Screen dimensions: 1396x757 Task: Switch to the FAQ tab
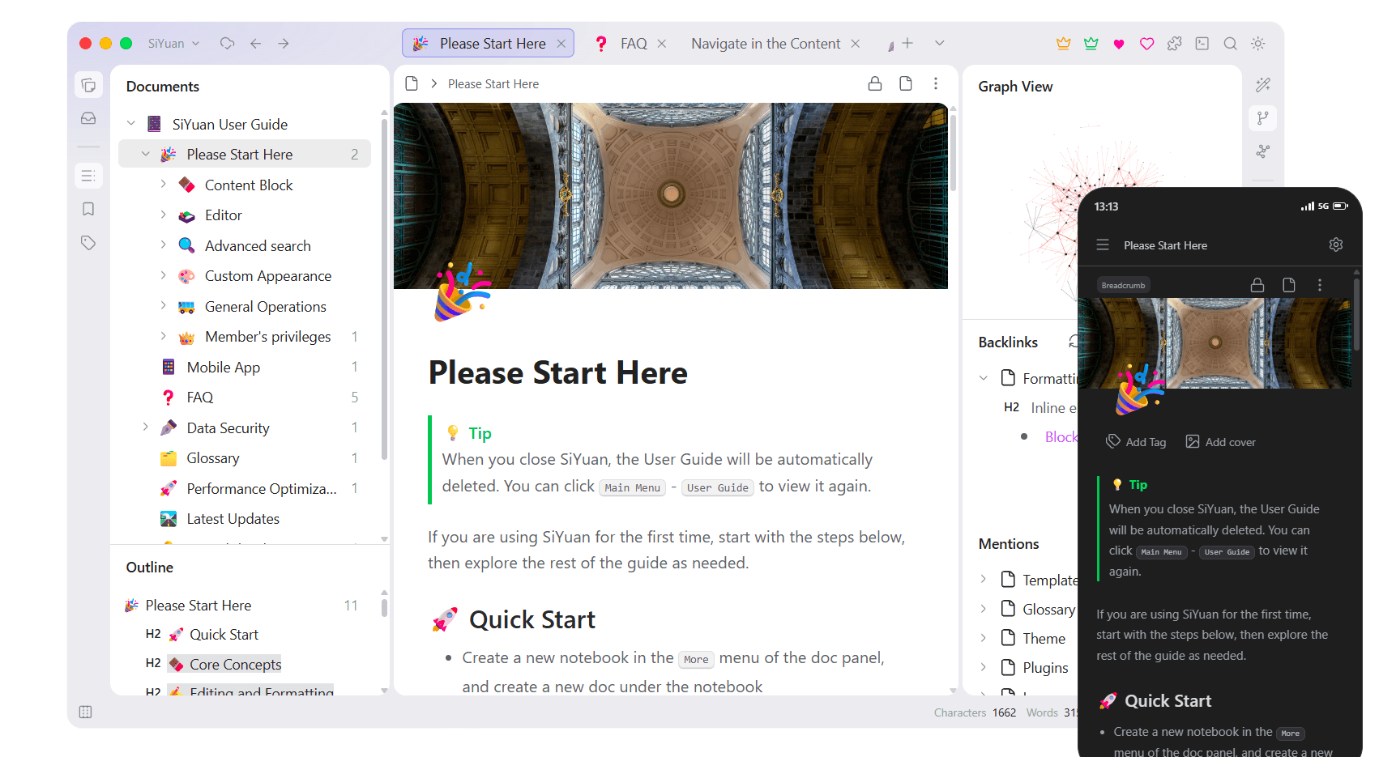click(630, 44)
